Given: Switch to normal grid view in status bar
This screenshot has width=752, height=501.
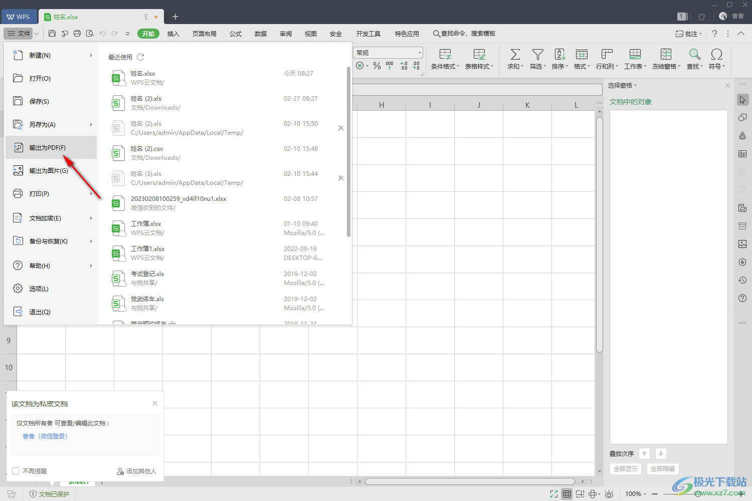Looking at the screenshot, I should pyautogui.click(x=567, y=494).
